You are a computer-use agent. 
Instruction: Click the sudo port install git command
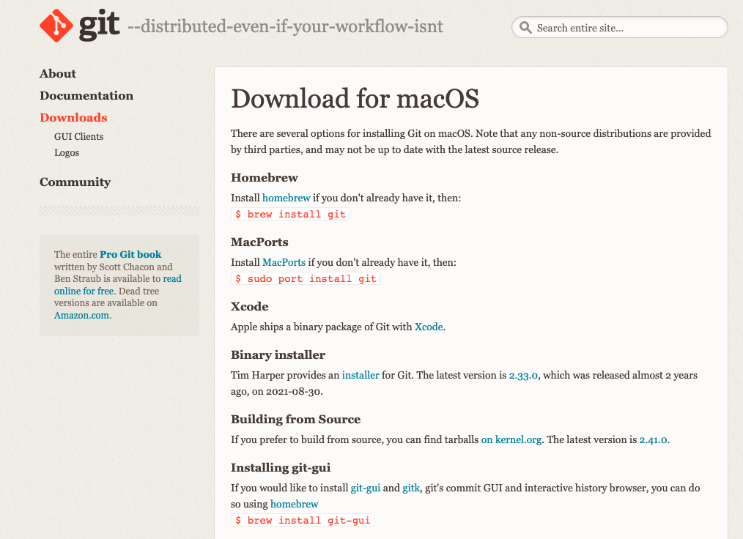pos(306,278)
